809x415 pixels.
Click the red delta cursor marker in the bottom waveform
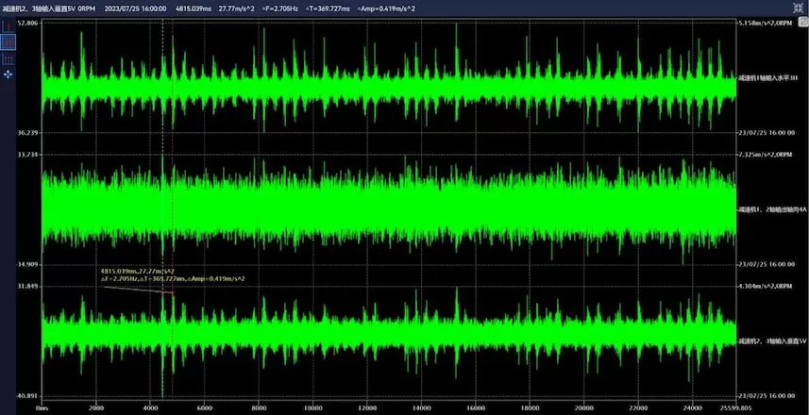coord(173,292)
